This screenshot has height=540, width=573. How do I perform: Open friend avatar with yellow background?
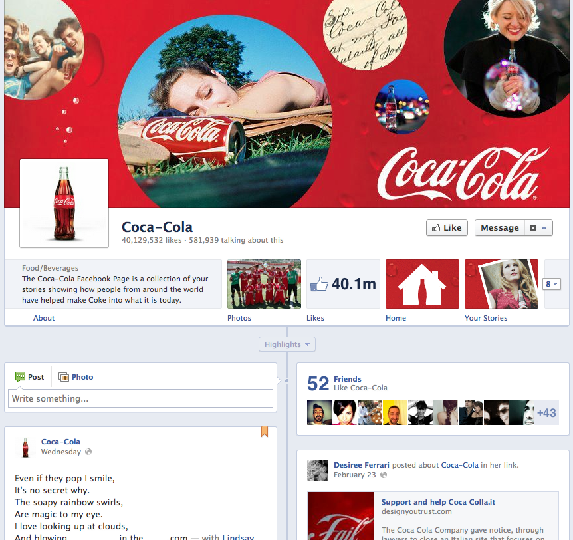(x=395, y=412)
